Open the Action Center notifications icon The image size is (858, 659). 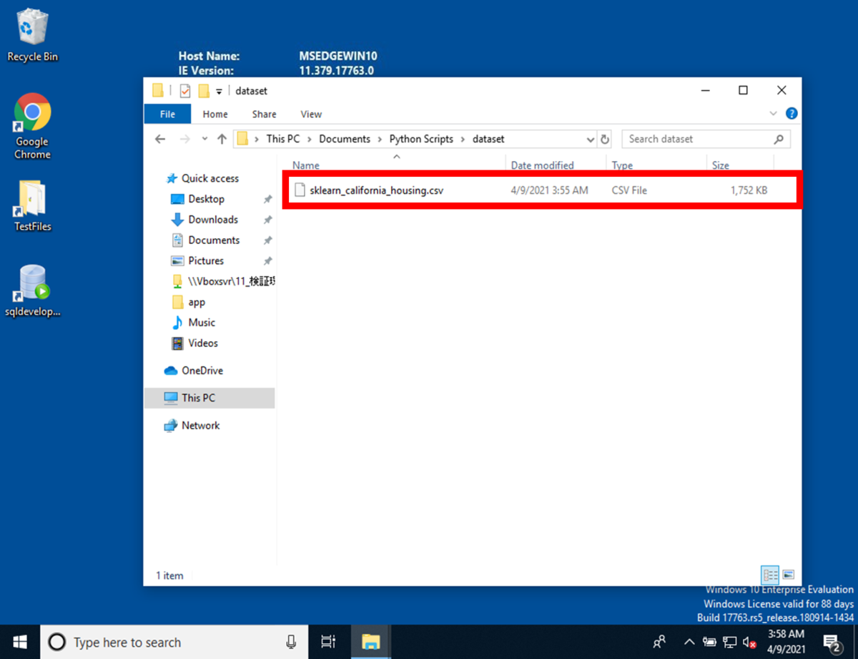point(832,642)
